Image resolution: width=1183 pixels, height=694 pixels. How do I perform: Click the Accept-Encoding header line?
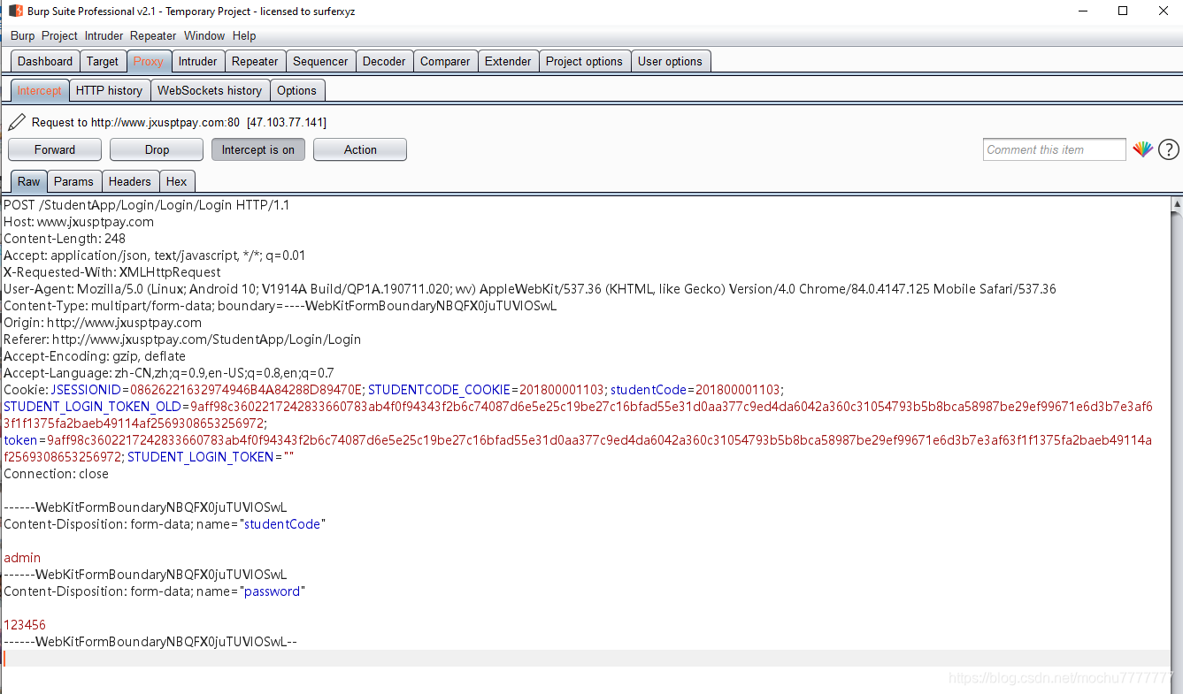click(x=95, y=356)
